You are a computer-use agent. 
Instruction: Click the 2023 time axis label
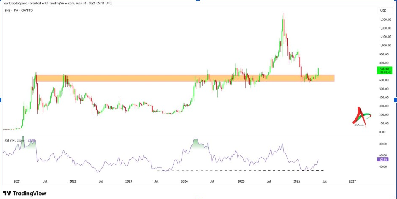click(129, 181)
